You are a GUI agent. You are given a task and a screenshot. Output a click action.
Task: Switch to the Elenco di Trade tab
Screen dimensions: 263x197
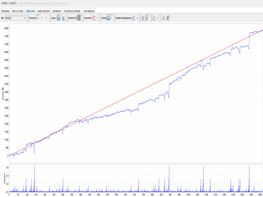coord(18,11)
